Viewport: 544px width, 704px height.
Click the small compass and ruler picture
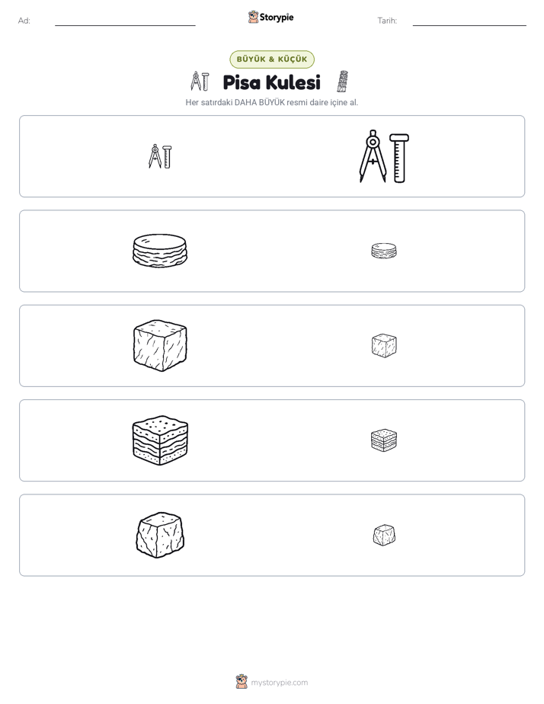(x=160, y=156)
